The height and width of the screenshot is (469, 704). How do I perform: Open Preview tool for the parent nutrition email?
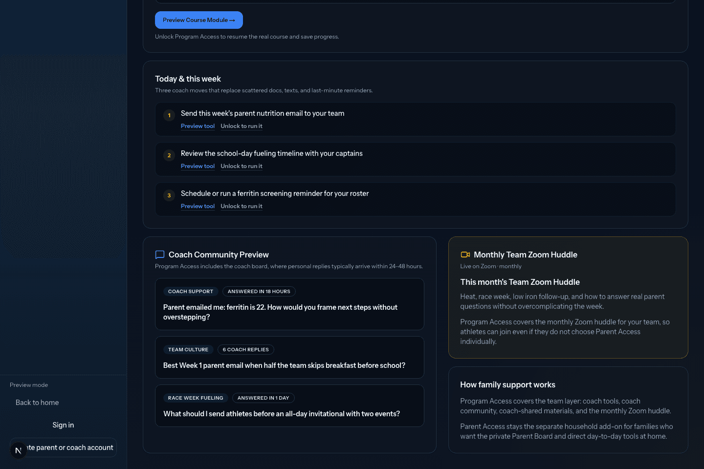198,126
